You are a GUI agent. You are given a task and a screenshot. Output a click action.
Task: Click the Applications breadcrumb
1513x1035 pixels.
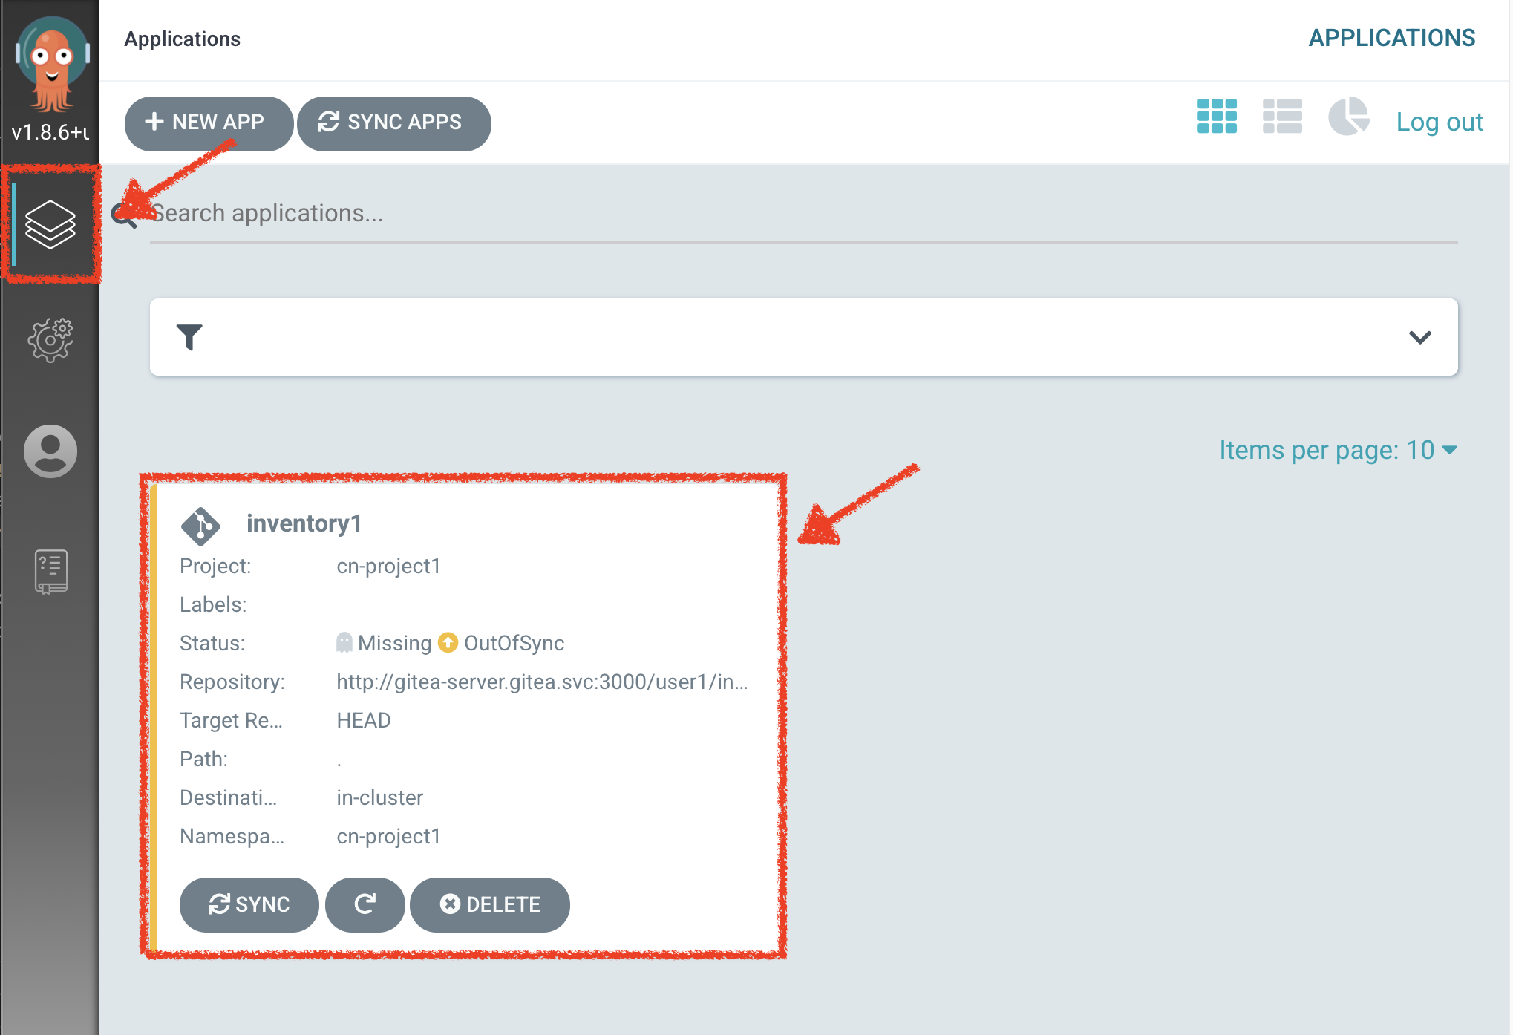pos(183,39)
